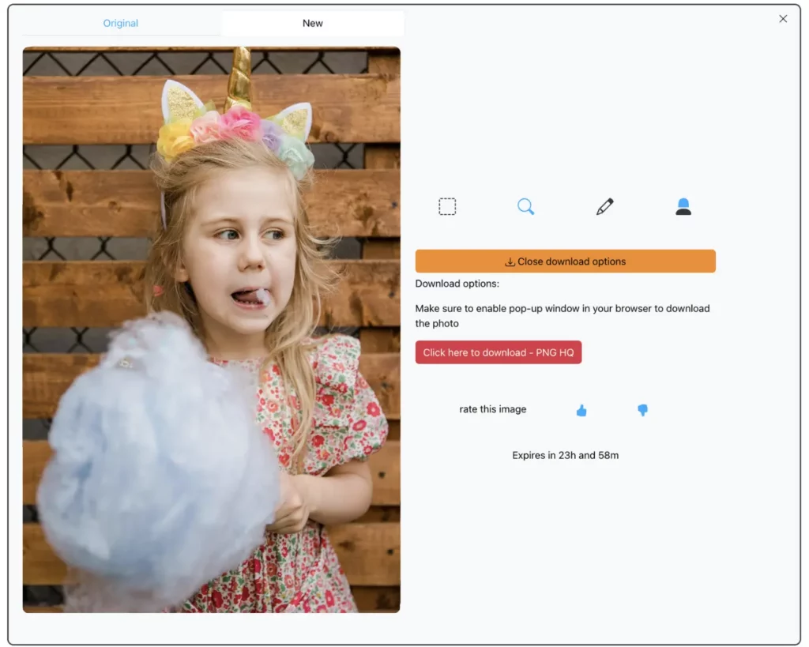Collapse the download options panel
Image resolution: width=809 pixels, height=647 pixels.
tap(566, 261)
